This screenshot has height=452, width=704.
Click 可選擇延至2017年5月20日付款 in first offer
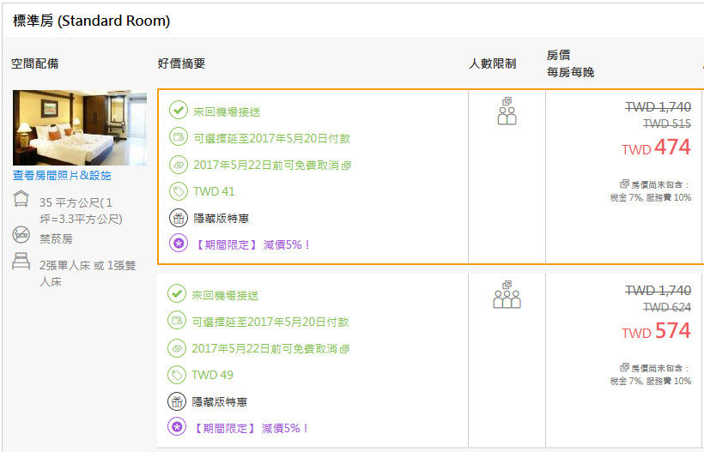point(271,139)
